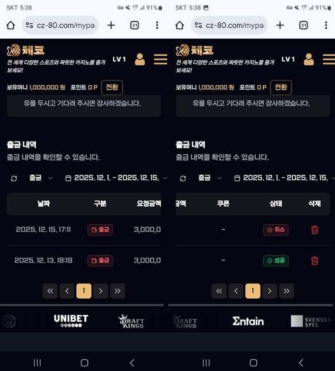Image resolution: width=335 pixels, height=371 pixels.
Task: Open the right browser's three-dot menu
Action: (326, 25)
